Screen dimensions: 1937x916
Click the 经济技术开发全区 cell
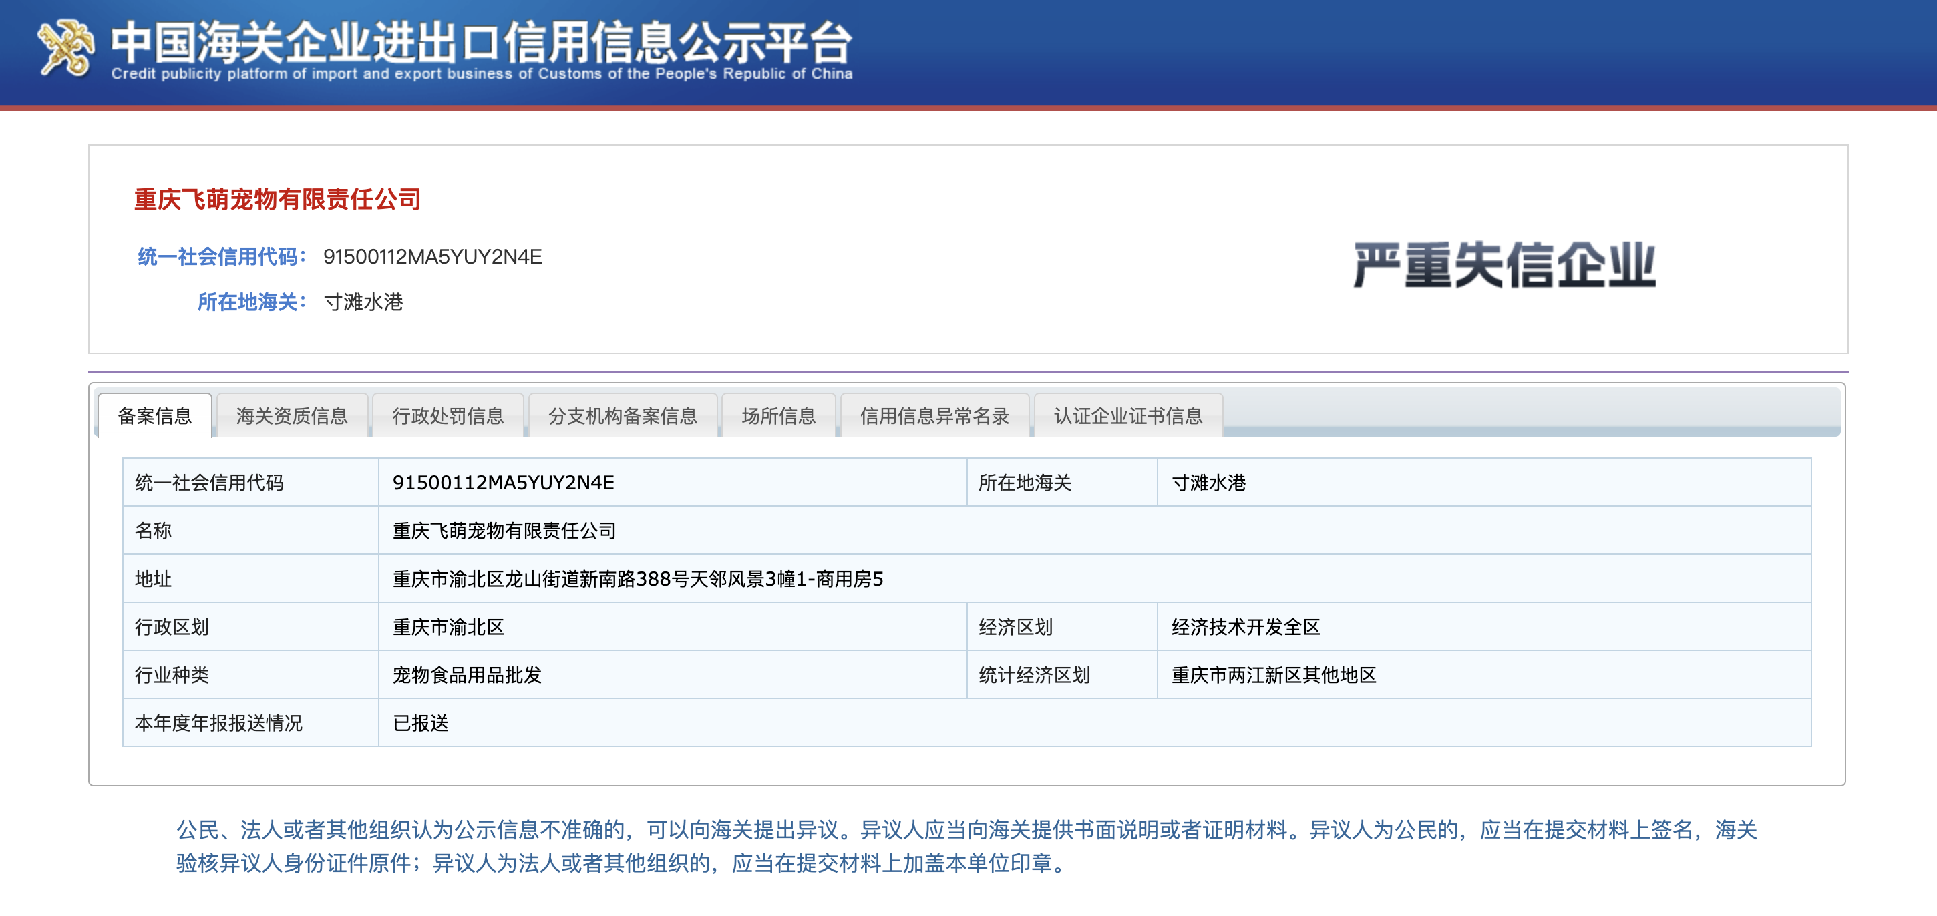1483,627
